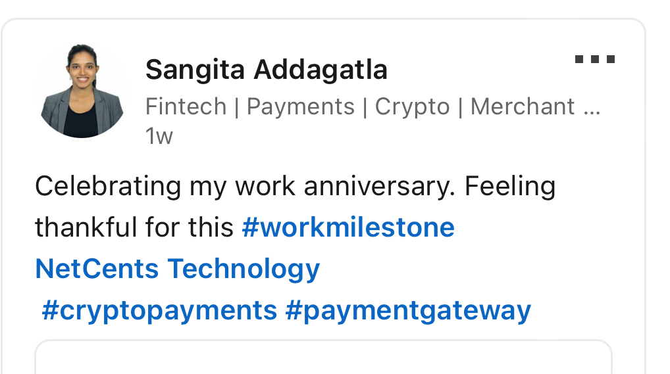Screen dimensions: 670x374
Task: Click the word 'Technology' in company link
Action: tap(244, 269)
